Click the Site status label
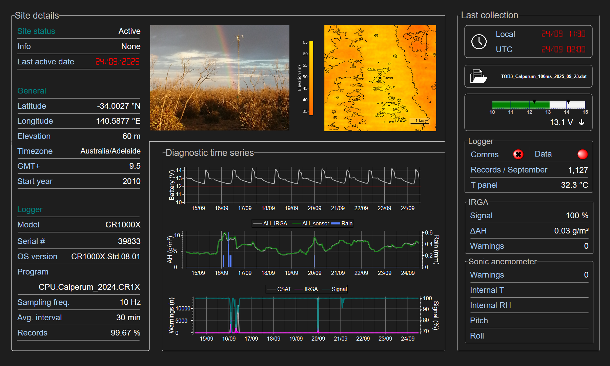The image size is (610, 366). pos(36,31)
